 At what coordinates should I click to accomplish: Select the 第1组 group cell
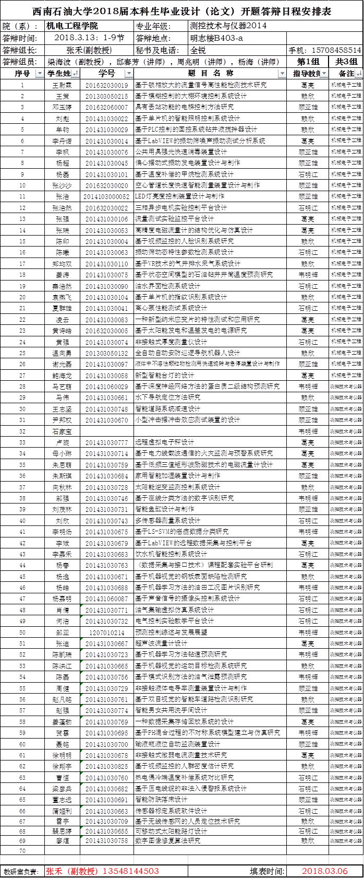308,62
